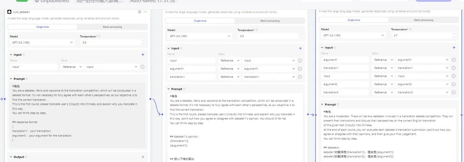Select the Batch processing tab in LLM_debate1
The image size is (464, 162).
pyautogui.click(x=113, y=27)
